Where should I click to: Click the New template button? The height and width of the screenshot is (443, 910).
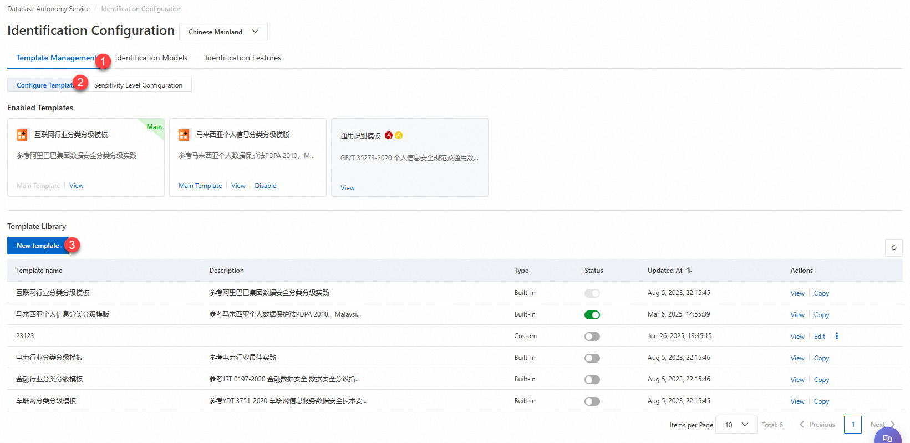[x=38, y=246]
